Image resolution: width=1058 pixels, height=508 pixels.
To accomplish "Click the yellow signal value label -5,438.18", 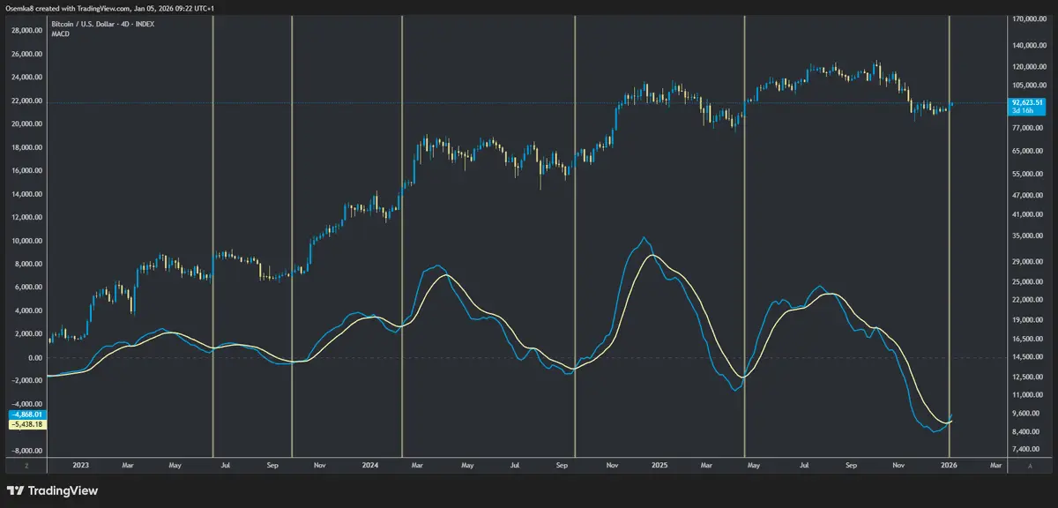I will (26, 424).
